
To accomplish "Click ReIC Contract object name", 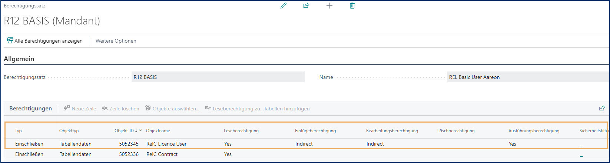I will [162, 154].
